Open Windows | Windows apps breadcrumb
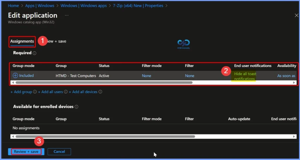The height and width of the screenshot is (160, 300). click(83, 6)
